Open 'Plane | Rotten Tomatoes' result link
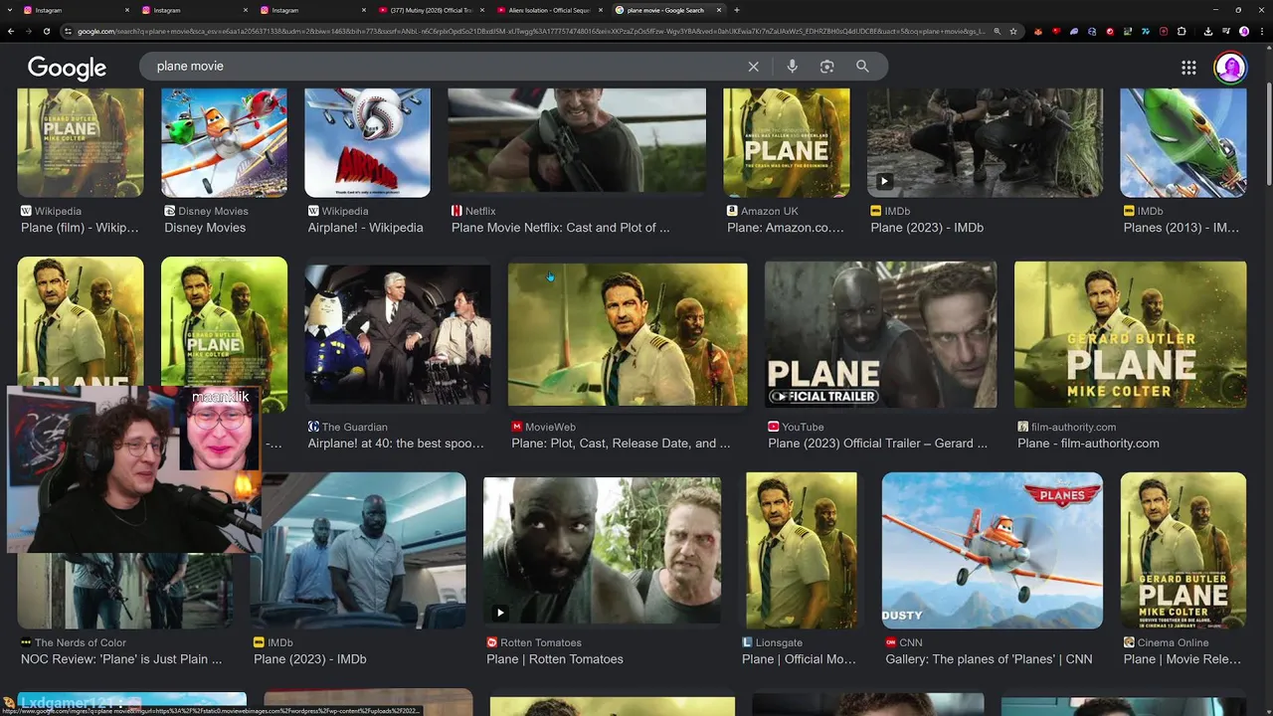This screenshot has height=716, width=1273. coord(555,659)
